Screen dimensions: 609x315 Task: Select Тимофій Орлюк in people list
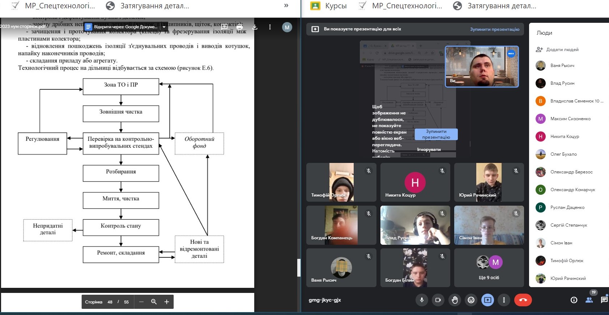coord(568,261)
